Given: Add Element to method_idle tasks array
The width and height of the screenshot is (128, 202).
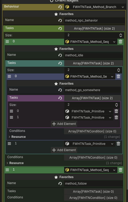Looking at the screenshot, I should coord(64,150).
